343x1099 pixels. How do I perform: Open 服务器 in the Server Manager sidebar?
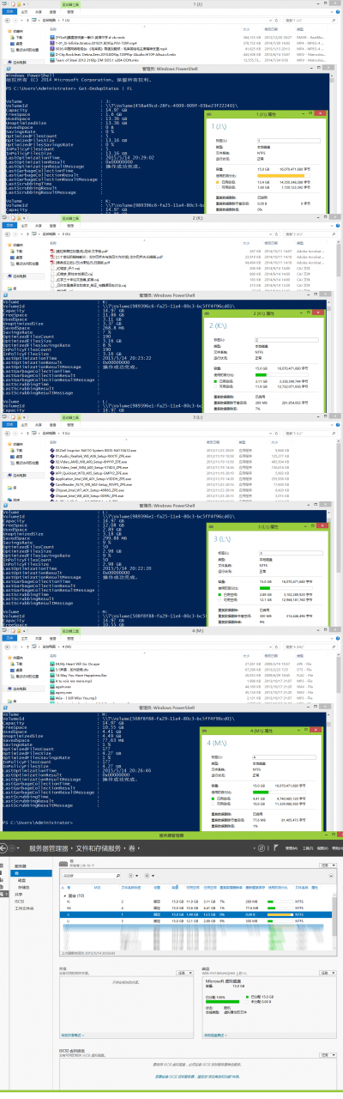point(21,865)
